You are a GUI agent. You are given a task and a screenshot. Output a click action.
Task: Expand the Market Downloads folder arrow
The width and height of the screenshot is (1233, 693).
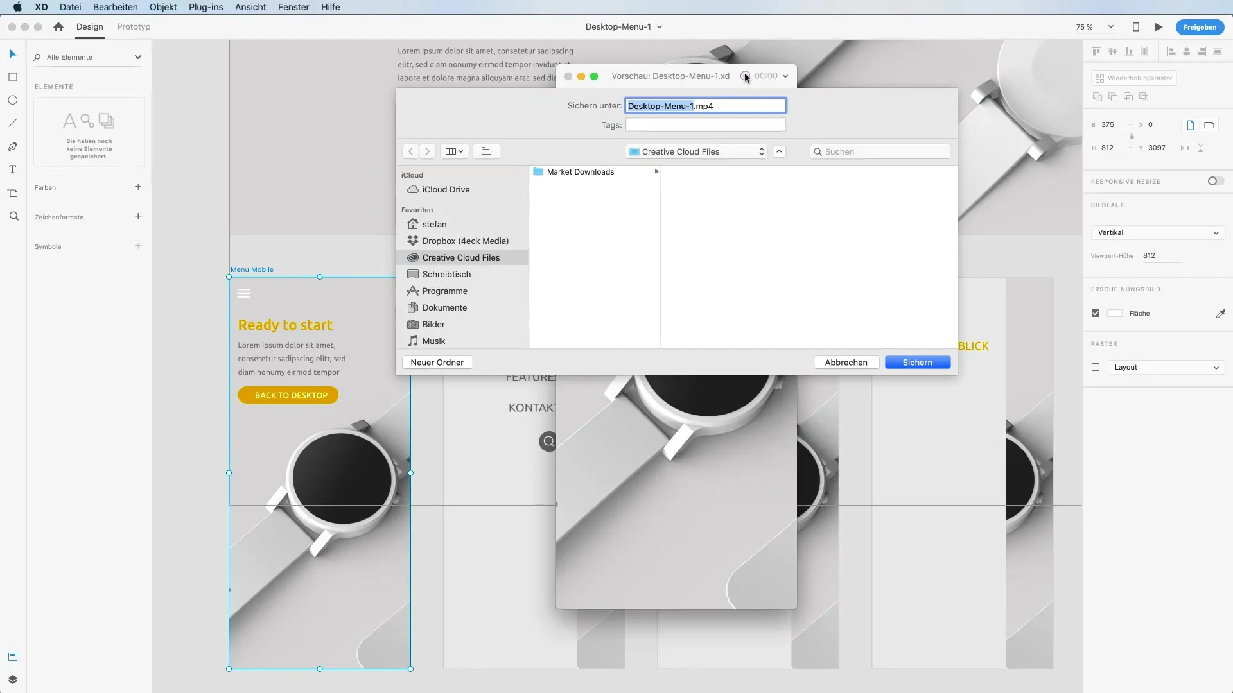pyautogui.click(x=656, y=172)
